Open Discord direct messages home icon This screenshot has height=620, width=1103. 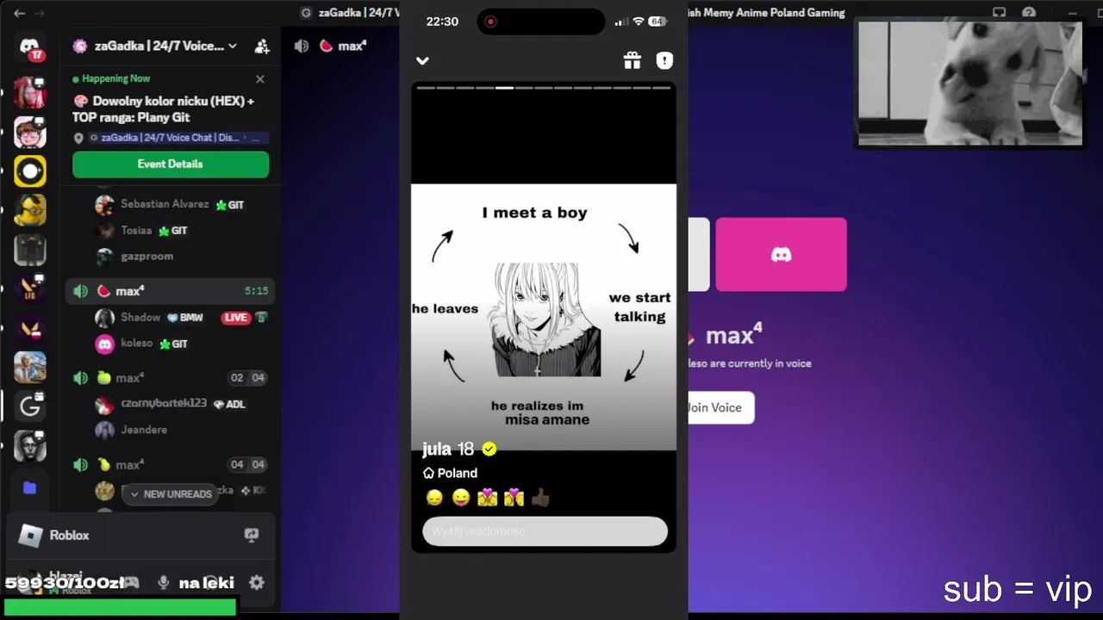pyautogui.click(x=30, y=47)
